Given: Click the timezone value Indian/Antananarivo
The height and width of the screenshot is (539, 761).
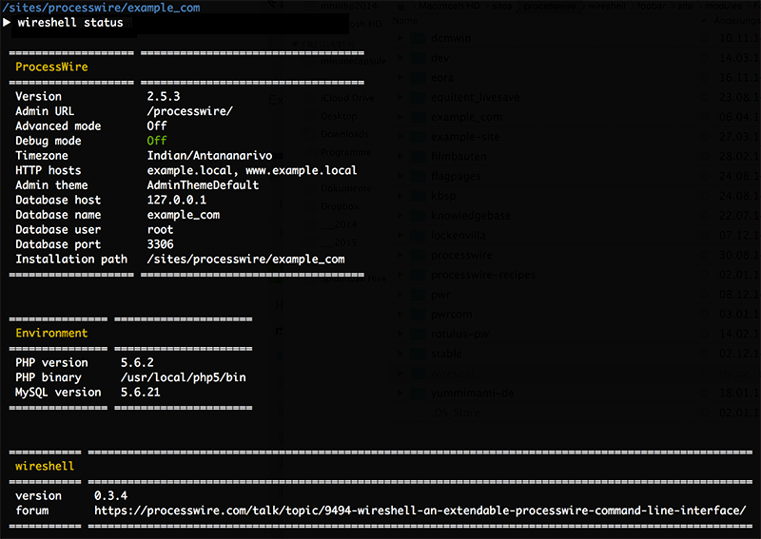Looking at the screenshot, I should click(209, 155).
